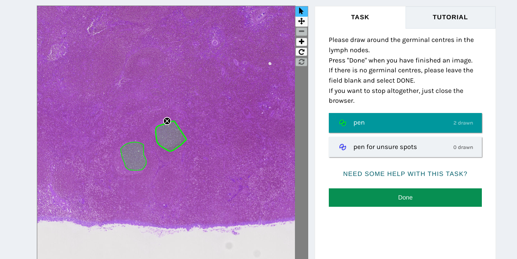This screenshot has width=517, height=259.
Task: Submit the image with the Done button
Action: tap(405, 197)
